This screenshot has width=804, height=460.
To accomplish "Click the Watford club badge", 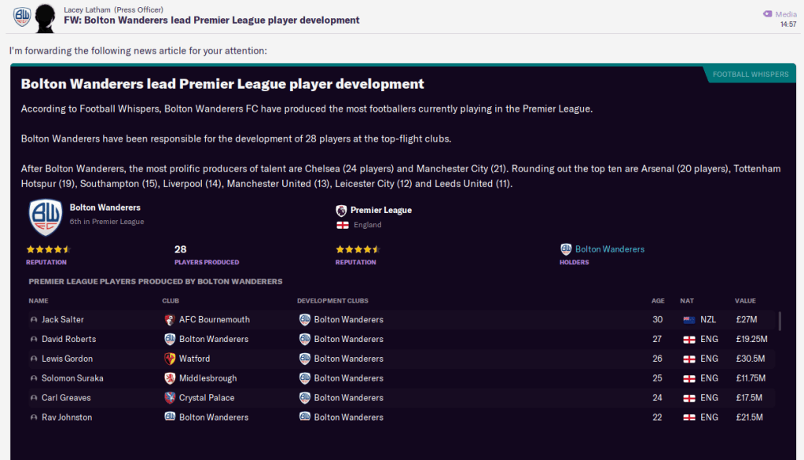I will tap(169, 359).
